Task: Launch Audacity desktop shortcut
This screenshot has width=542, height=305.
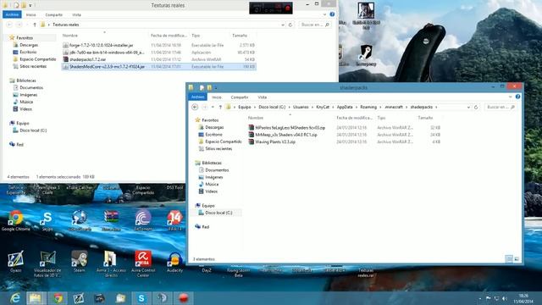Action: pyautogui.click(x=174, y=262)
